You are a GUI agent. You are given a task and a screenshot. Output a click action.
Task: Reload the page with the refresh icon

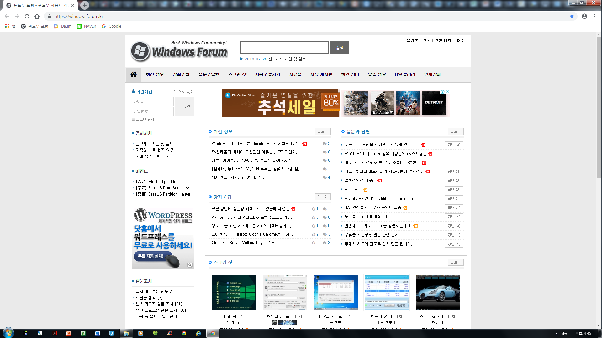[27, 16]
